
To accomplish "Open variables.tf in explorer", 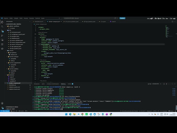I will point(13,81).
